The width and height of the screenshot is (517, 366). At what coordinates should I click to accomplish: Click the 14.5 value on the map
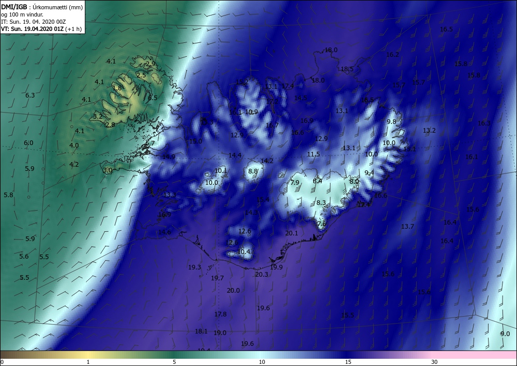tap(300, 98)
